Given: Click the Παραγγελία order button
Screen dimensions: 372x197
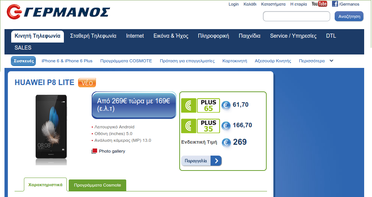Looking at the screenshot, I should click(x=201, y=161).
